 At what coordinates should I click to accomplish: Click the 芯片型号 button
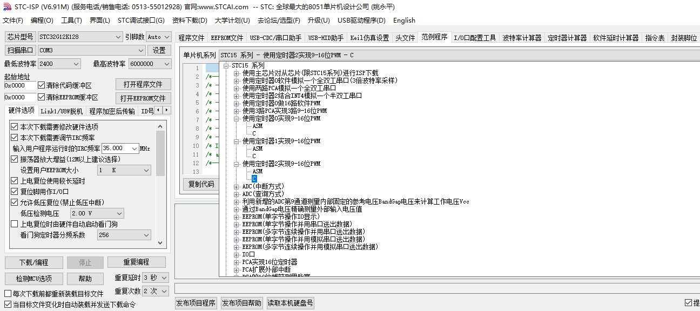click(x=20, y=37)
